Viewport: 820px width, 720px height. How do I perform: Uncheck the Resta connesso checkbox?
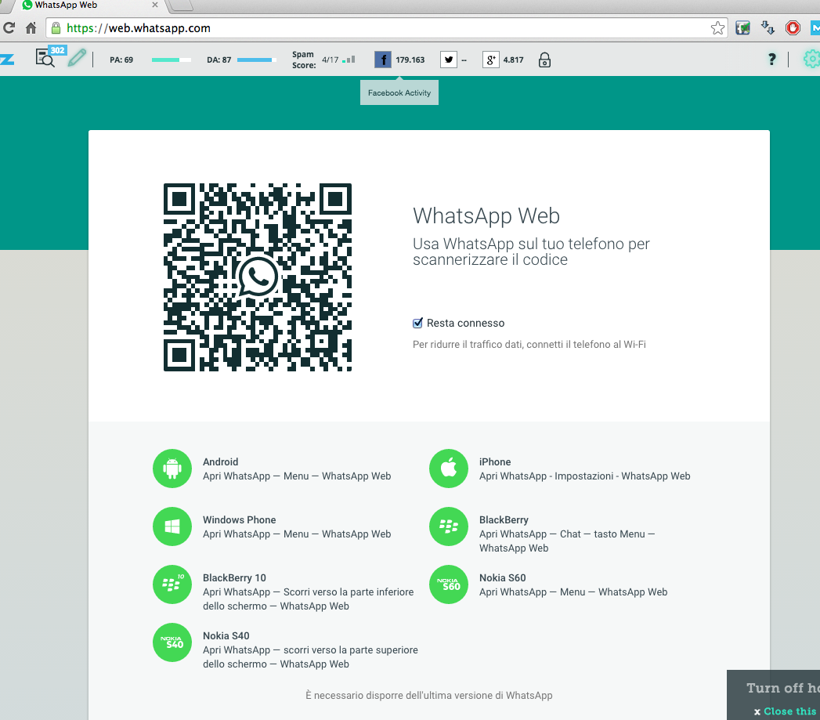click(417, 323)
